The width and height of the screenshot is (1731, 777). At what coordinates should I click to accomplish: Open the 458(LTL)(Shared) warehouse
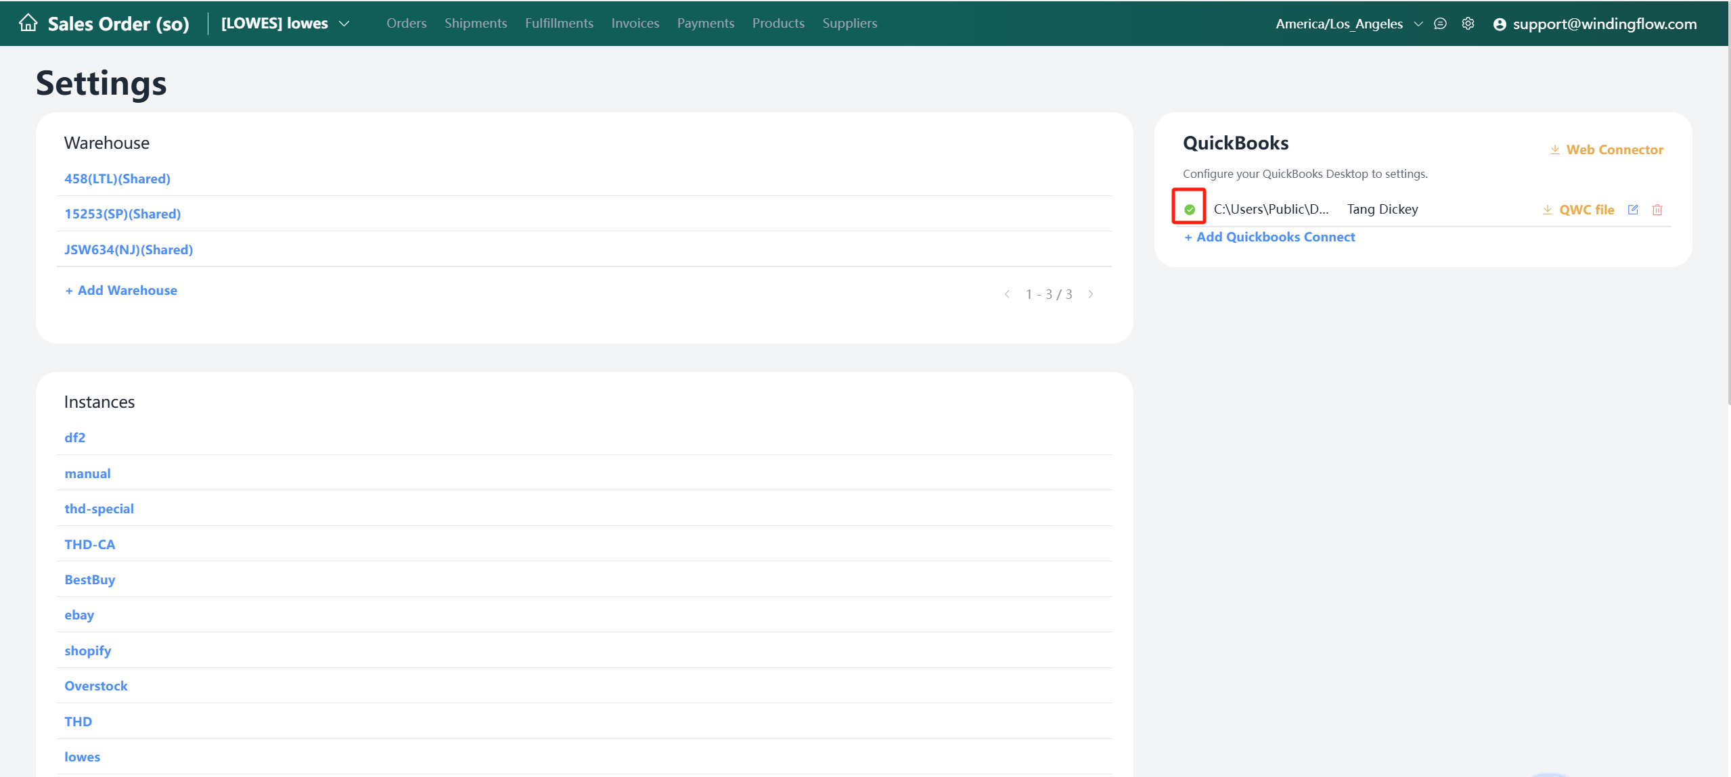pyautogui.click(x=117, y=179)
